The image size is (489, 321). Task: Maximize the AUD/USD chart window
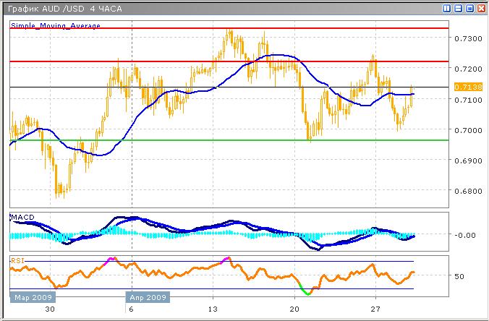click(x=469, y=9)
